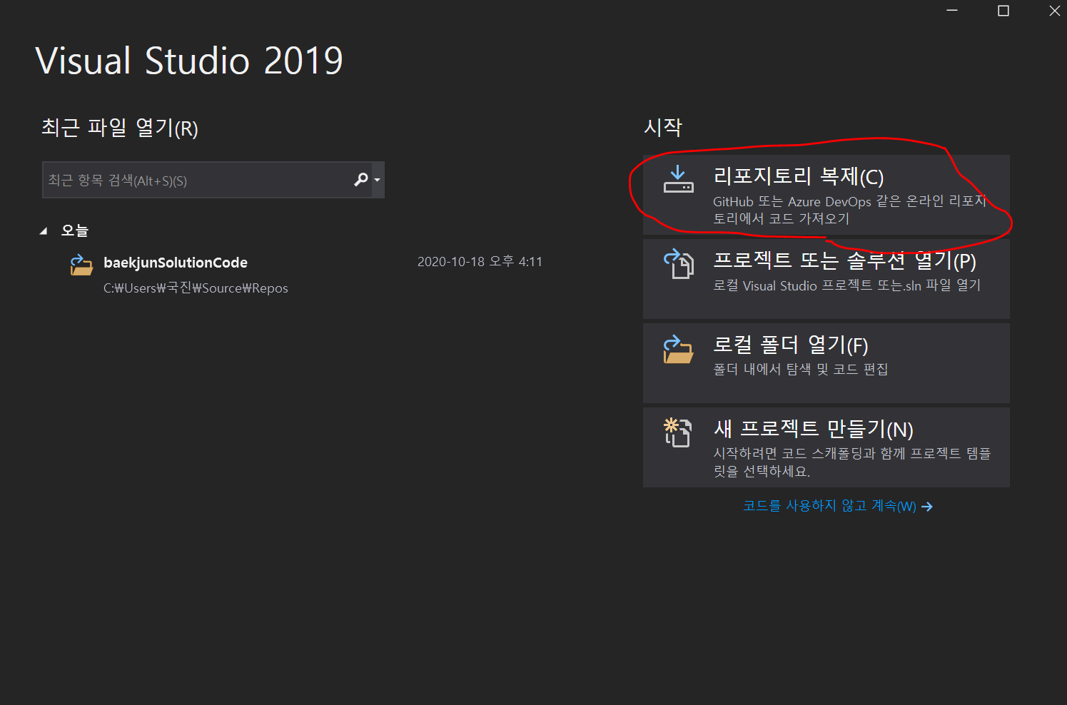Follow the 코드를 사용하지 않고 계속(W) link
Image resolution: width=1067 pixels, height=705 pixels.
point(829,506)
